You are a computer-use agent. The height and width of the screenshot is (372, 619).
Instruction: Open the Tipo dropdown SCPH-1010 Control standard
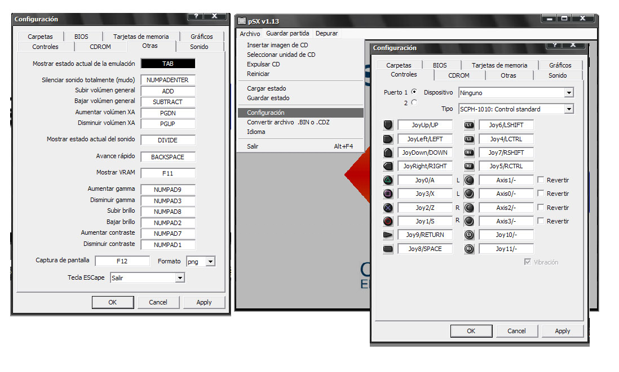(516, 109)
